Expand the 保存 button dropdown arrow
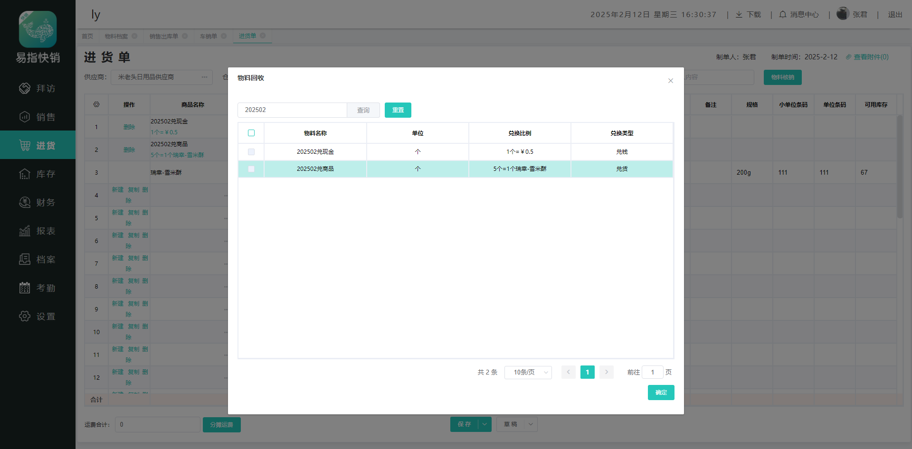The image size is (912, 449). [x=484, y=424]
